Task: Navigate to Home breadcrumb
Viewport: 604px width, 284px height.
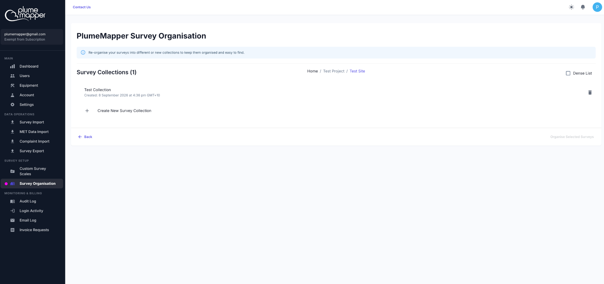Action: point(312,71)
